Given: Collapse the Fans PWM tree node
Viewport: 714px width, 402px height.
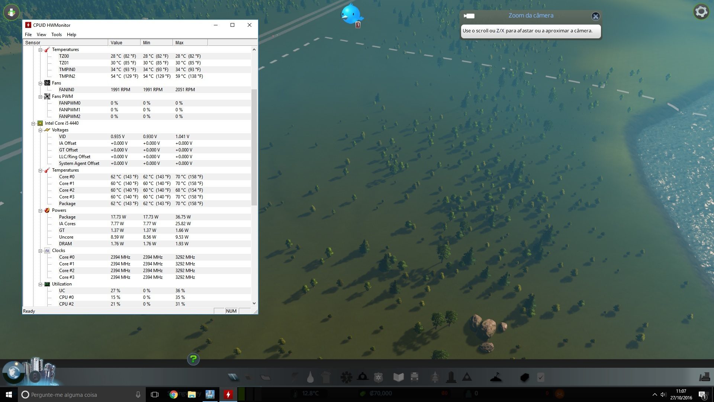Looking at the screenshot, I should [40, 96].
